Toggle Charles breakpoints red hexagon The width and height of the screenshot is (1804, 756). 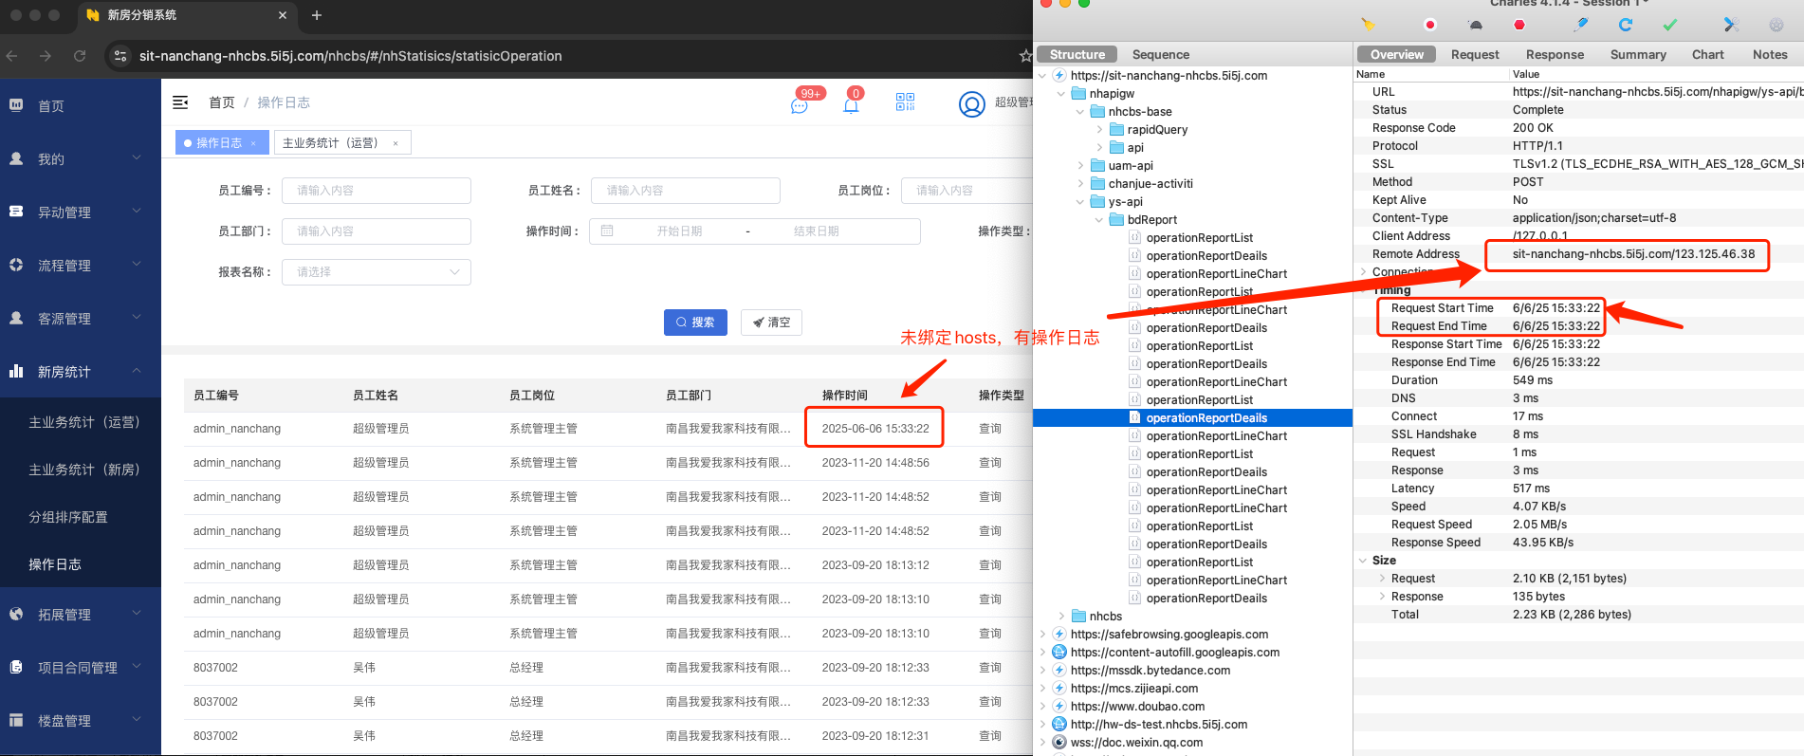click(1519, 25)
